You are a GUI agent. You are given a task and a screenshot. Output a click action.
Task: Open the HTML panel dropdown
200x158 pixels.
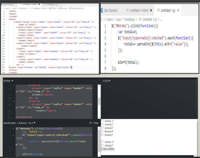(x=8, y=81)
